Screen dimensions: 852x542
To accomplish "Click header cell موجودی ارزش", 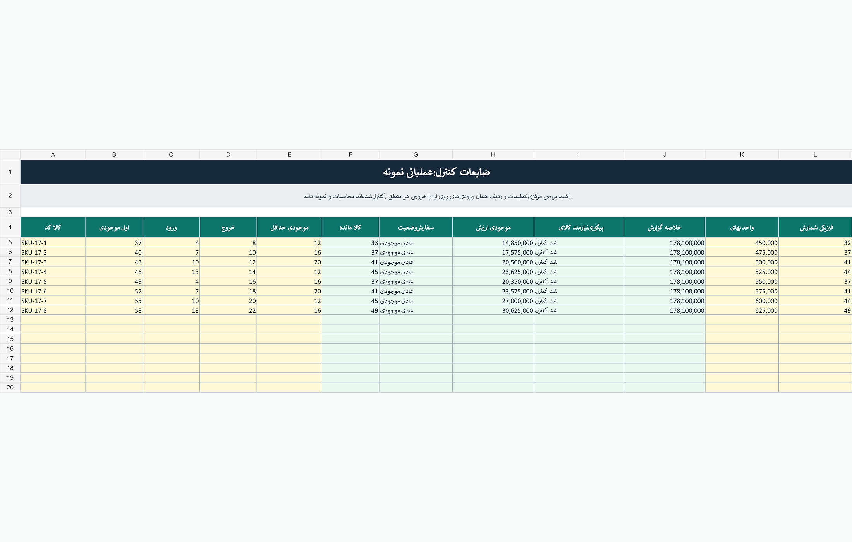I will click(x=493, y=227).
